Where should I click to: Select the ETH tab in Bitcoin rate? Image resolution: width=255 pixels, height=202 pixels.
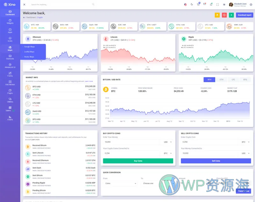pos(221,80)
